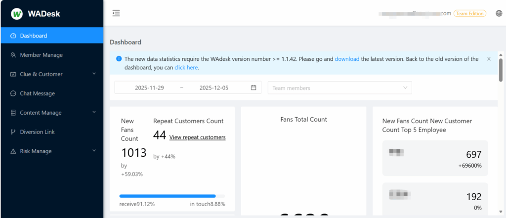This screenshot has height=218, width=506.
Task: Expand the Risk Manage submenu
Action: click(94, 151)
